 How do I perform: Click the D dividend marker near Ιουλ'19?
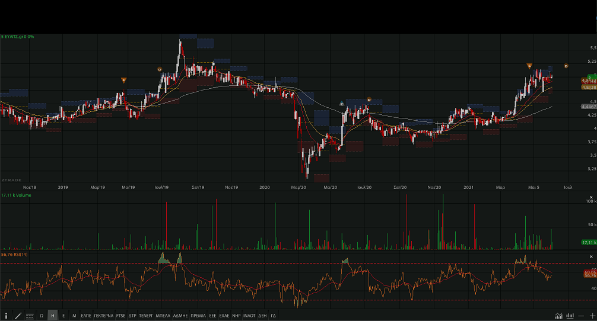pyautogui.click(x=160, y=69)
